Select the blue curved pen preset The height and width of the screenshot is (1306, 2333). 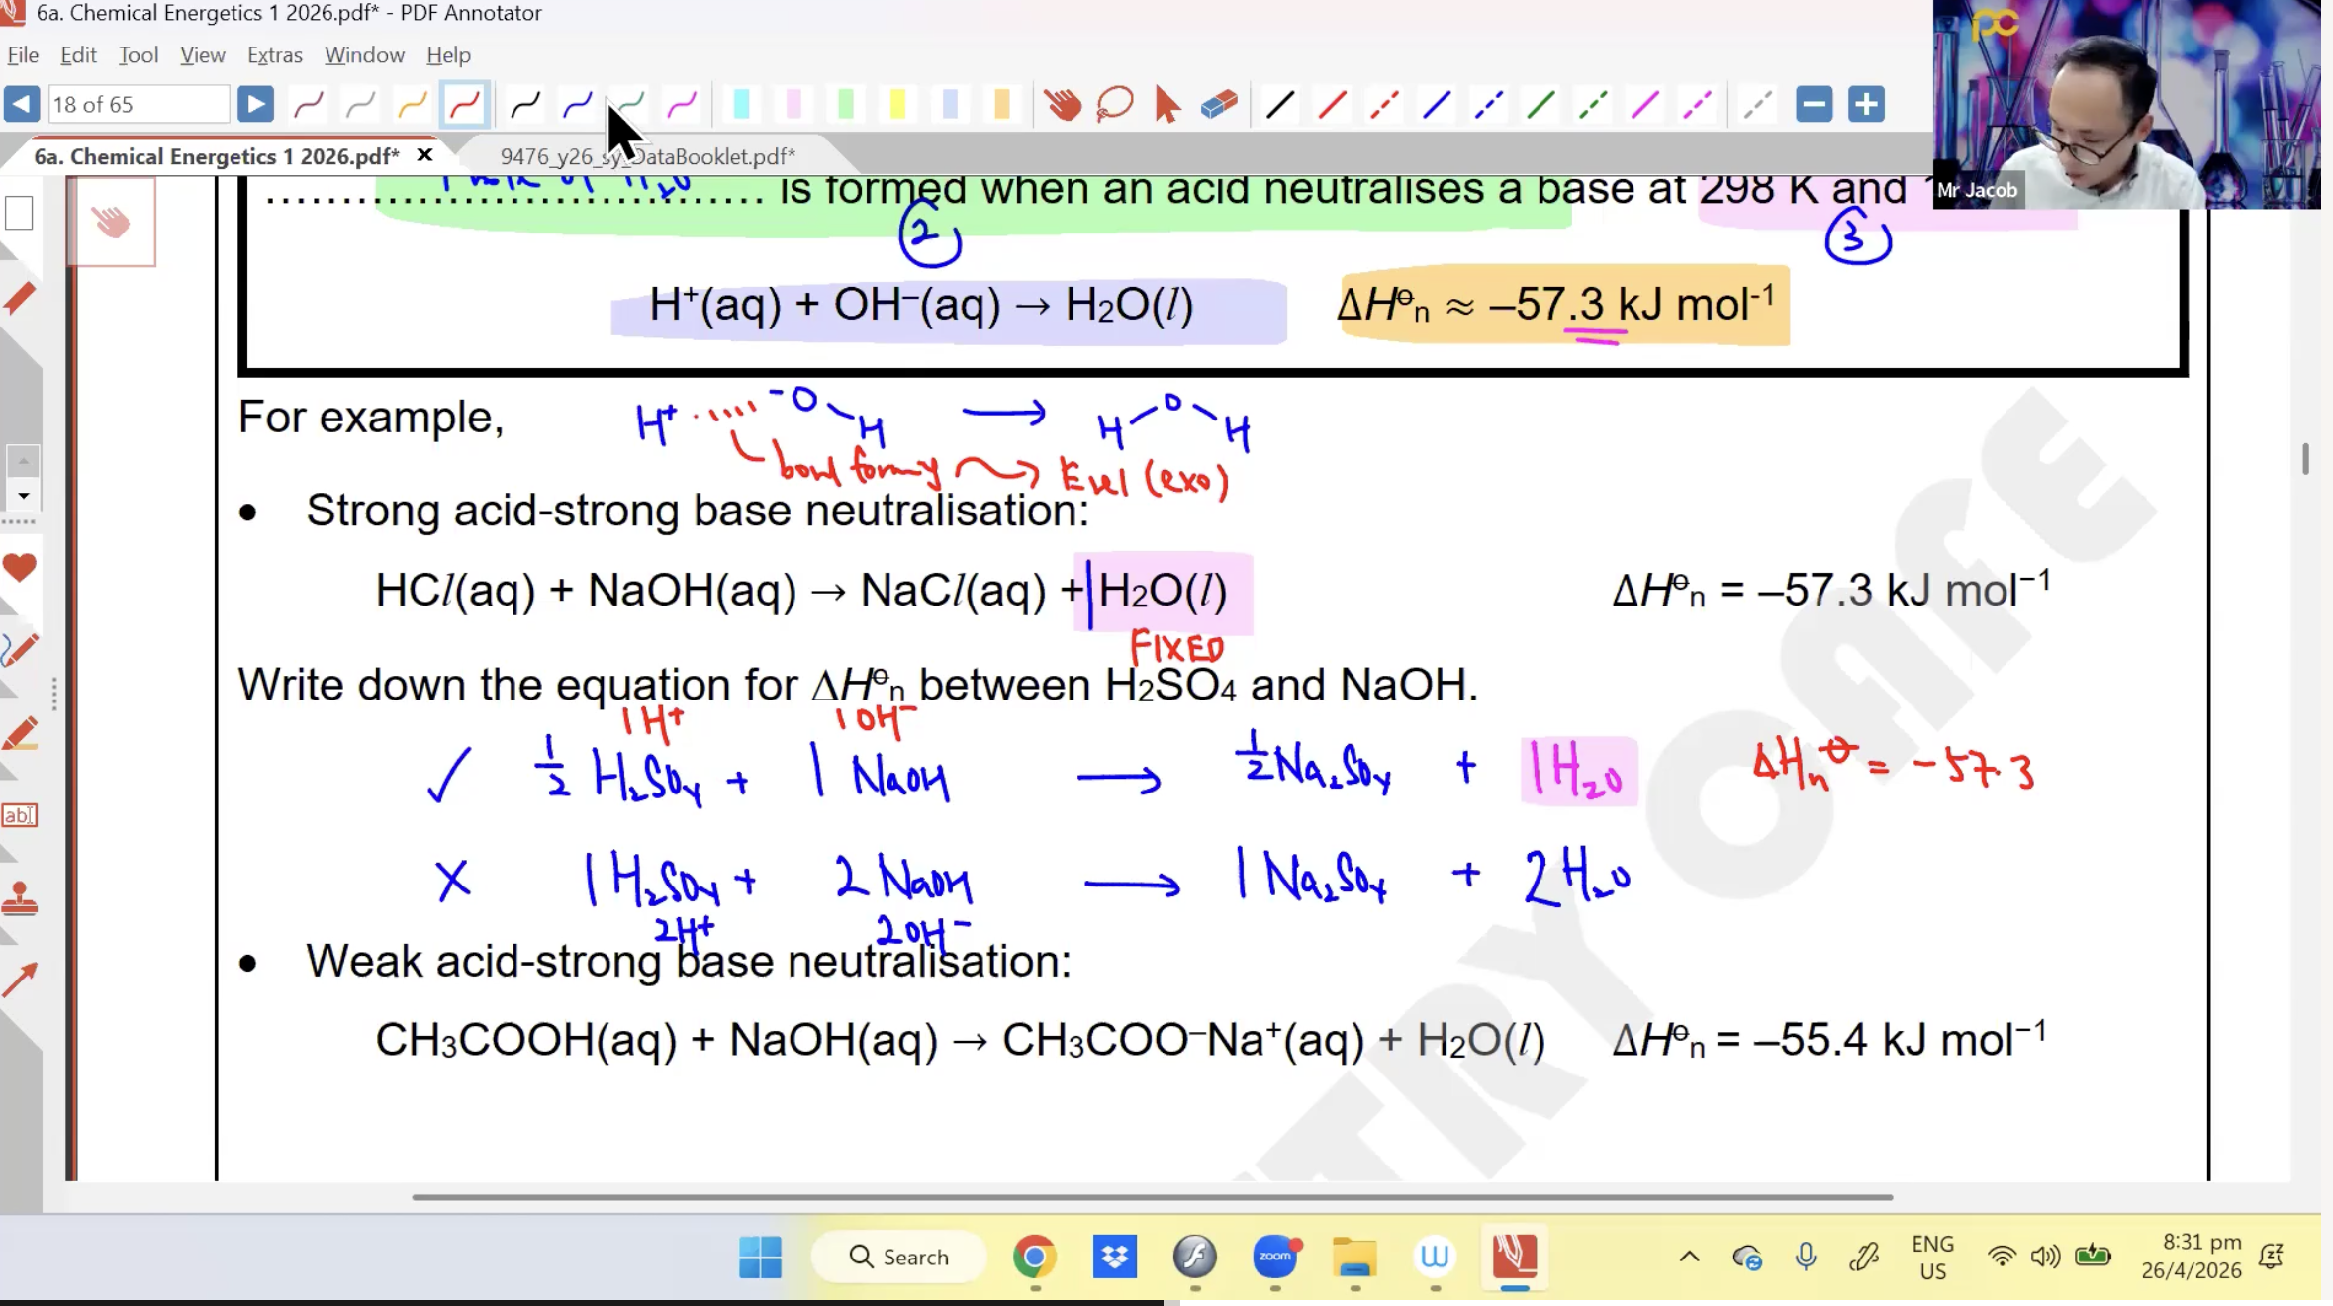577,104
